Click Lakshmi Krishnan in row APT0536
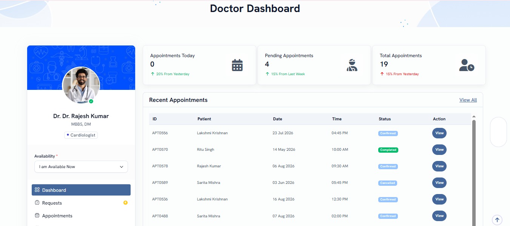The image size is (510, 226). [x=212, y=199]
